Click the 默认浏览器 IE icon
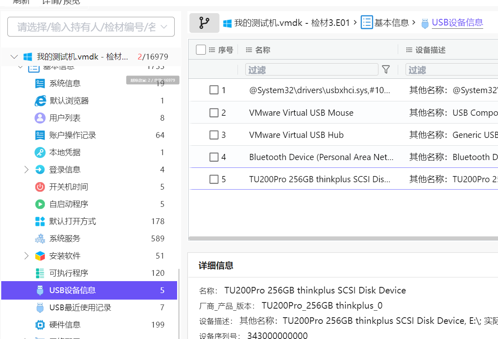This screenshot has width=498, height=339. [40, 101]
